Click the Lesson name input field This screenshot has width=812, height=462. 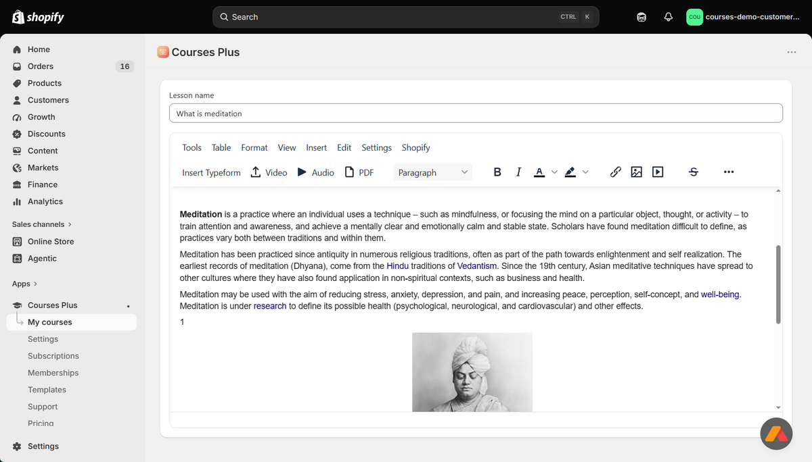(476, 113)
